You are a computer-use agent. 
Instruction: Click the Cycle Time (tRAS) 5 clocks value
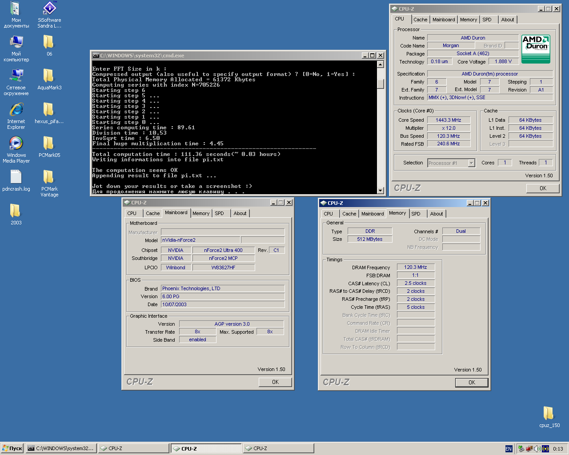(416, 307)
